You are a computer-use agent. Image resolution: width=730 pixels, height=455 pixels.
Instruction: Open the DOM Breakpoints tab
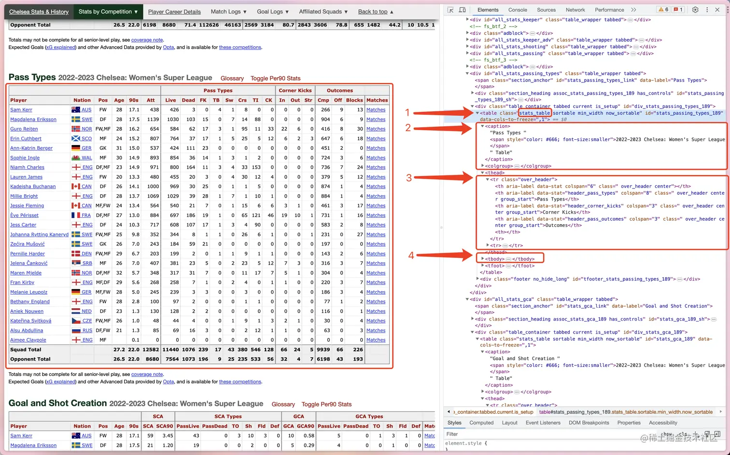[x=589, y=423]
